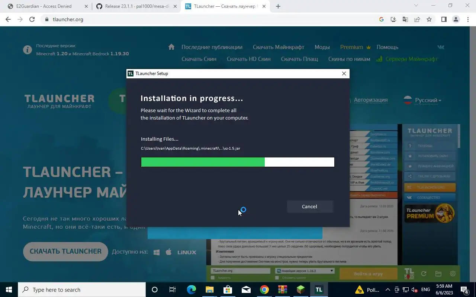Open Скачать HD Скин link

point(248,59)
